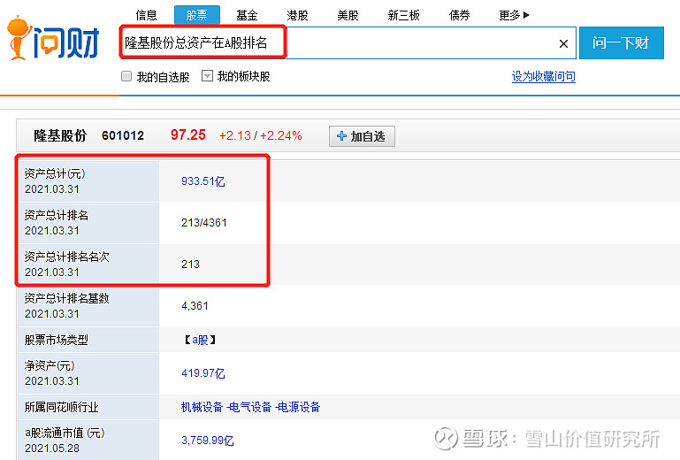Open 机械设备 industry link
The width and height of the screenshot is (680, 460).
click(x=202, y=407)
